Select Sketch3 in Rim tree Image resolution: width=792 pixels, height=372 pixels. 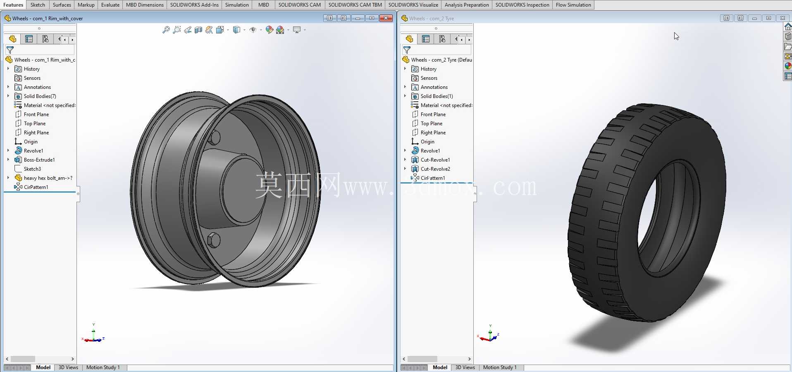(32, 169)
